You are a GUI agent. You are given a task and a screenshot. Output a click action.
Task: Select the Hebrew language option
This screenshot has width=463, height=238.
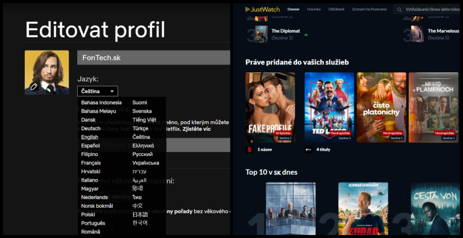pyautogui.click(x=139, y=171)
